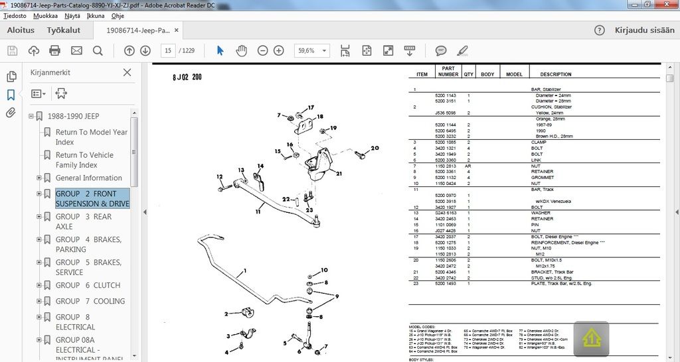Image resolution: width=680 pixels, height=362 pixels.
Task: Expand the GROUP 3 REAR AXLE bookmark
Action: pos(39,217)
